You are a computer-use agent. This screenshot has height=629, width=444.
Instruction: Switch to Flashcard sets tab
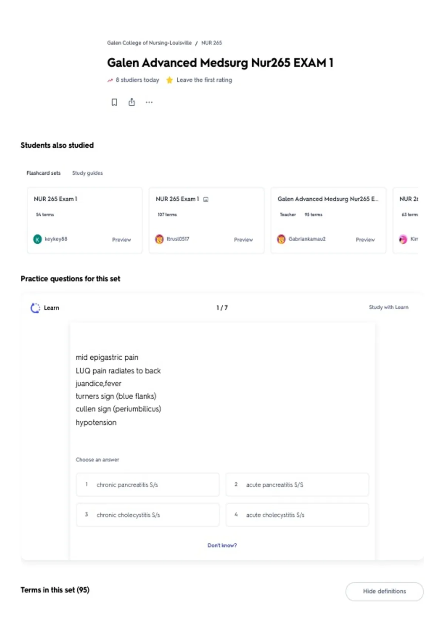(43, 173)
